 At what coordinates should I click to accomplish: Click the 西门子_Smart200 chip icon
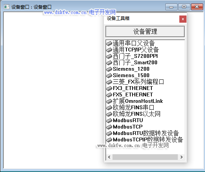pyautogui.click(x=109, y=63)
